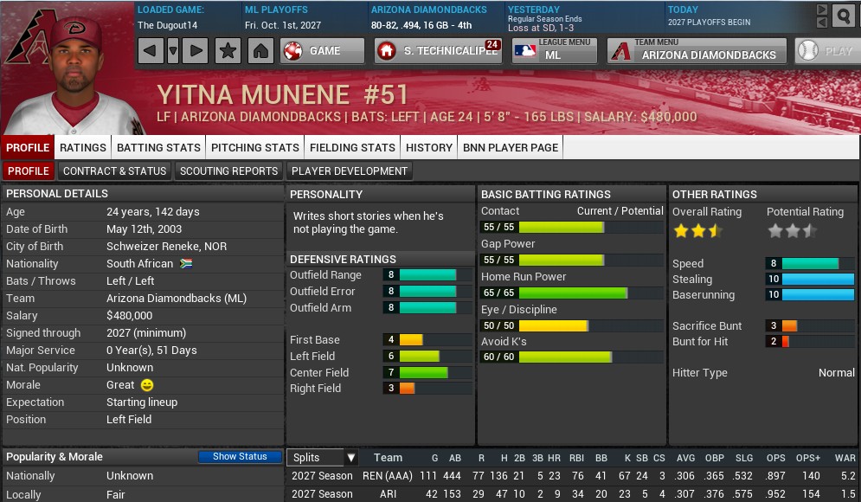Open the Scouting Reports subtab
This screenshot has height=502, width=861.
pos(228,171)
